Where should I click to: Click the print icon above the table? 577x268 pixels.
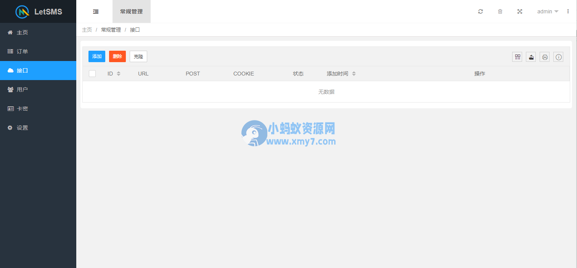click(545, 56)
